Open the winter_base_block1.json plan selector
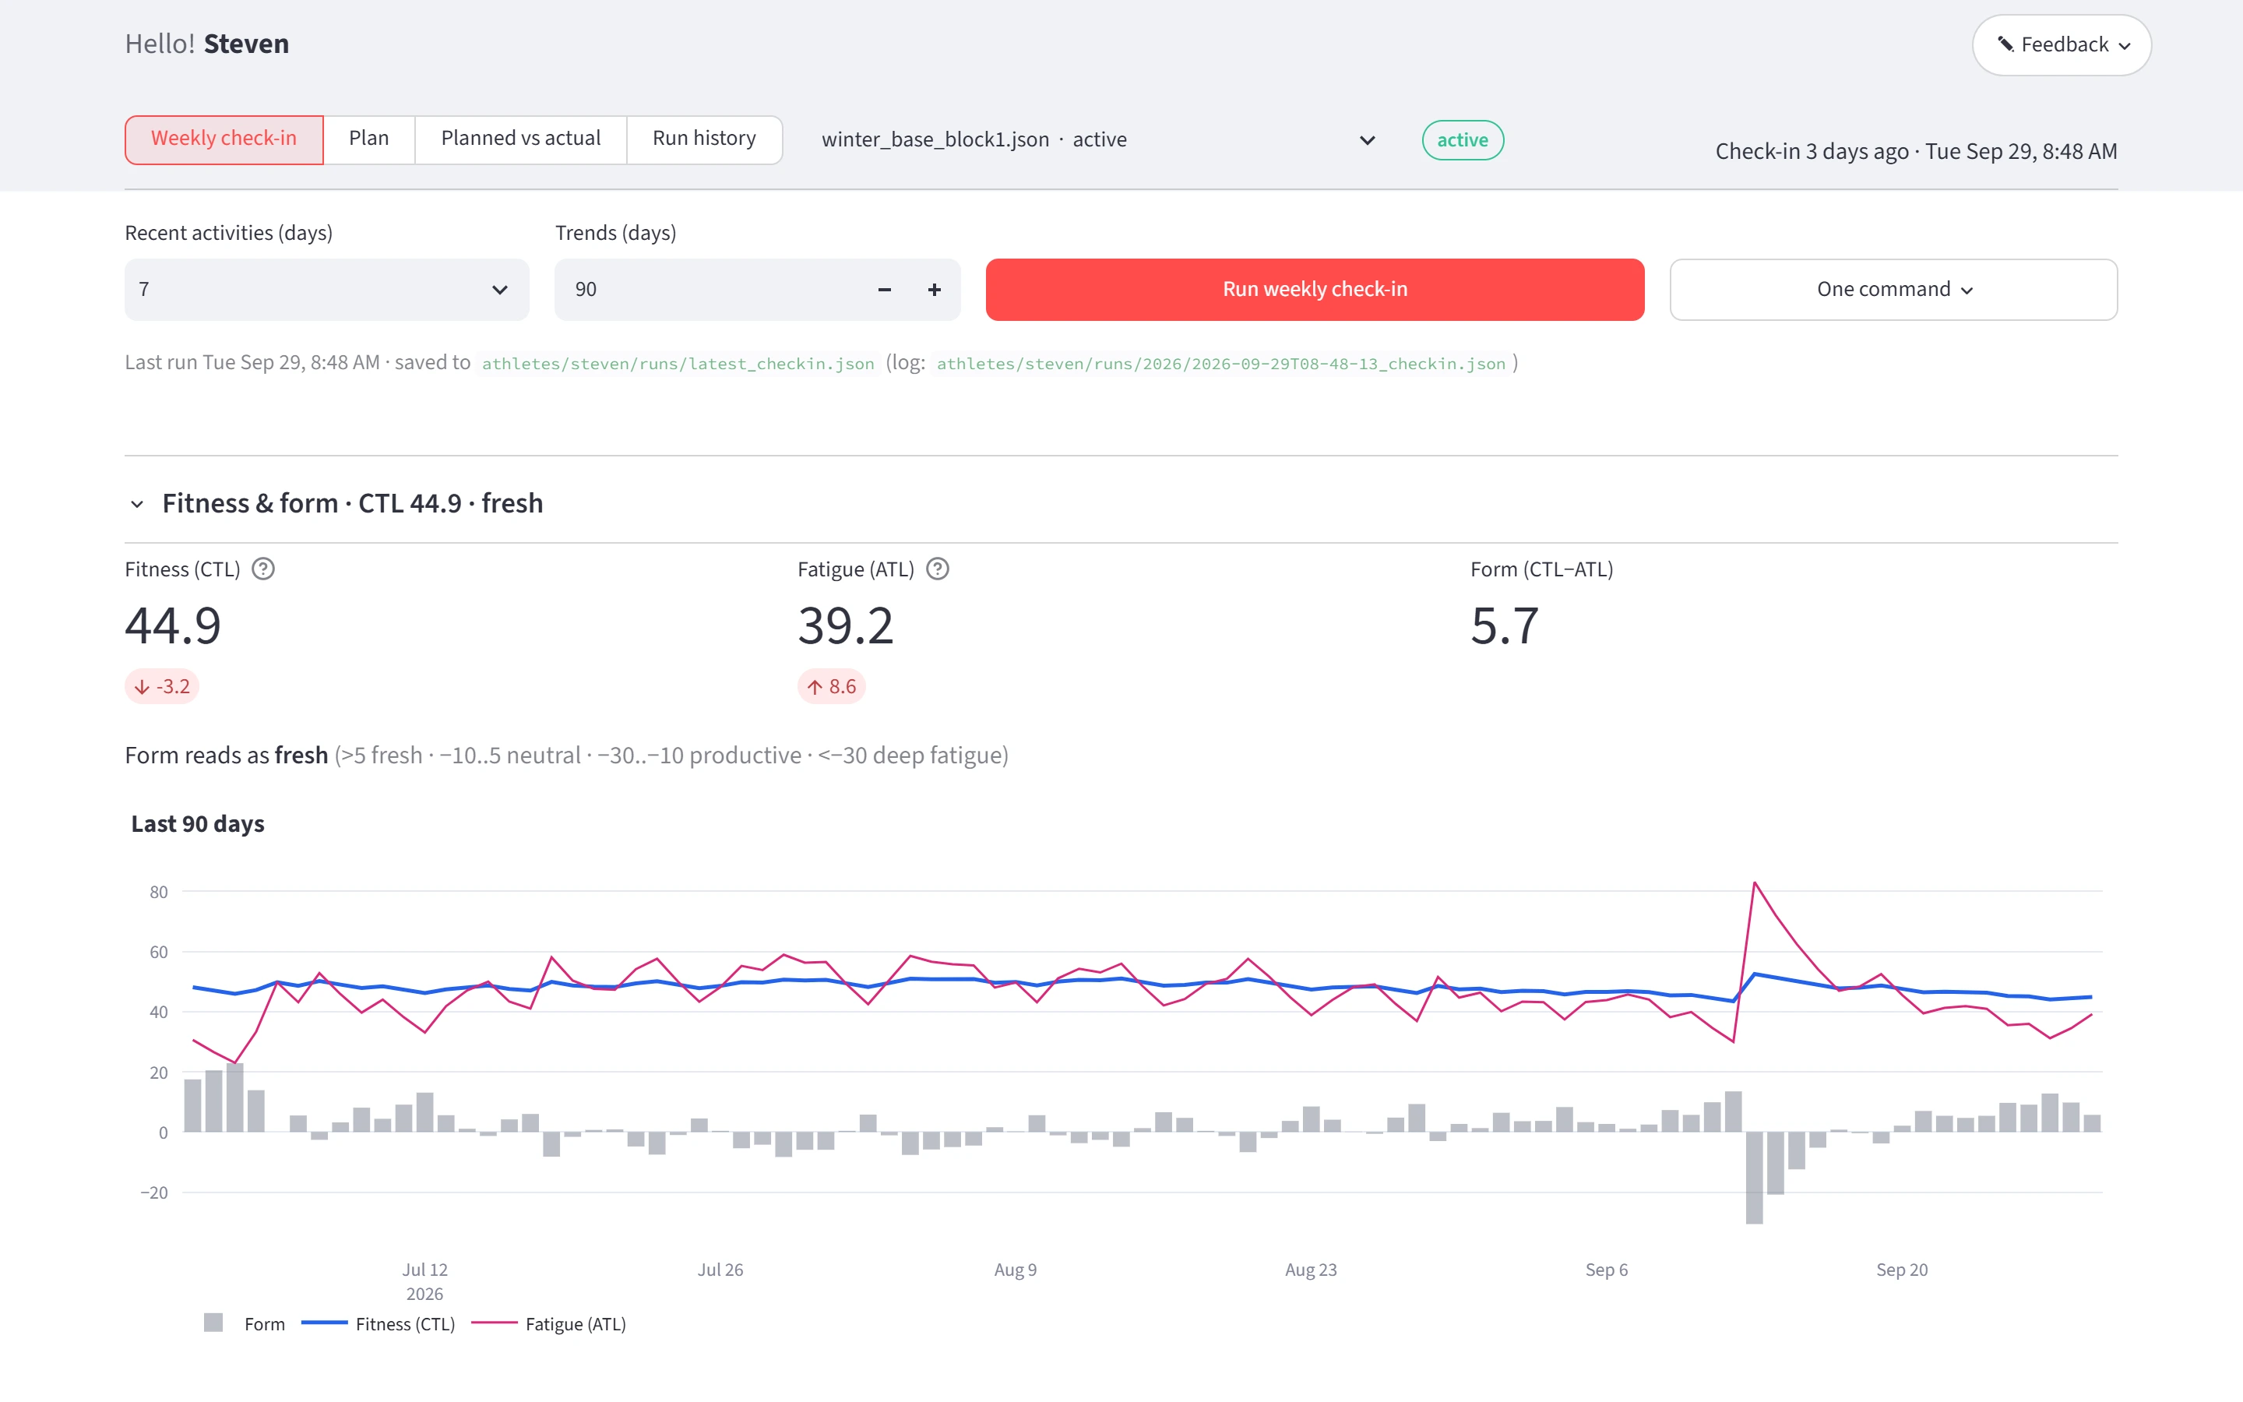Screen dimensions: 2243x1402 tap(1097, 140)
